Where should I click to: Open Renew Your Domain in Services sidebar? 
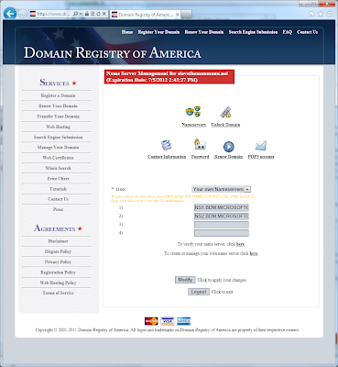tap(58, 106)
